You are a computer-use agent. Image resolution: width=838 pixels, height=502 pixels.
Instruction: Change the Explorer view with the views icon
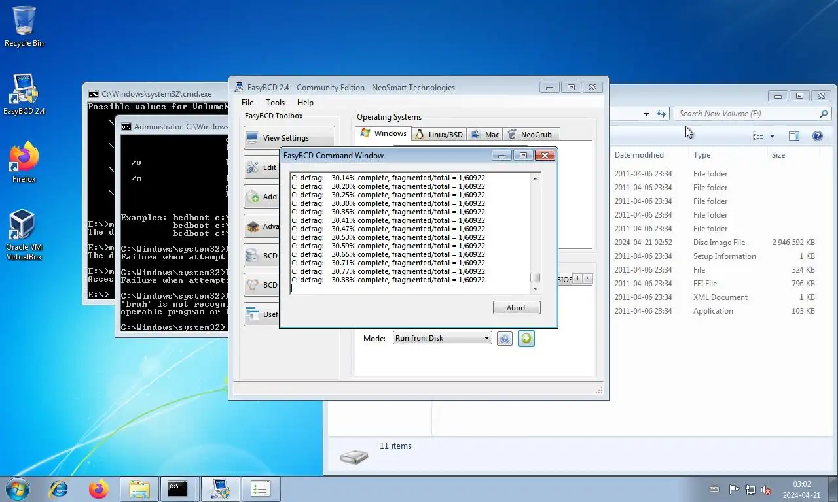(x=758, y=136)
